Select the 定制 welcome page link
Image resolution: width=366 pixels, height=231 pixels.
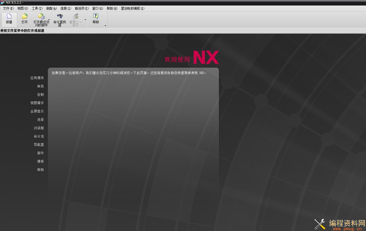pyautogui.click(x=40, y=94)
